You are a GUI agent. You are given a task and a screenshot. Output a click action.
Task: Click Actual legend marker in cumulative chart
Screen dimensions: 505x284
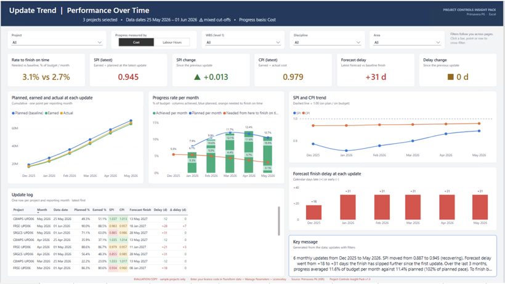tap(62, 113)
